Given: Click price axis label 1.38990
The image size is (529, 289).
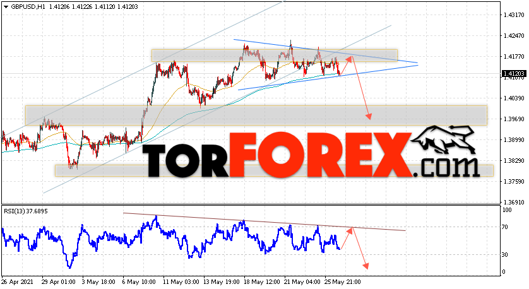Looking at the screenshot, I should coord(514,140).
